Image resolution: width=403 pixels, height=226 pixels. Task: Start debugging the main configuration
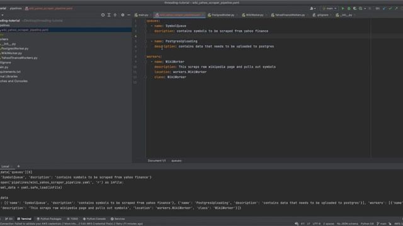349,8
